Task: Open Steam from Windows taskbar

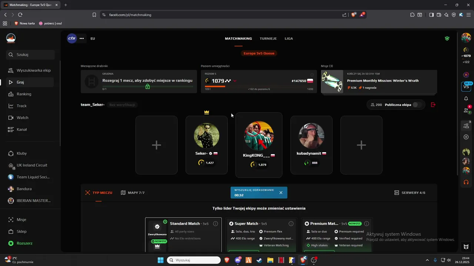Action: tap(259, 260)
